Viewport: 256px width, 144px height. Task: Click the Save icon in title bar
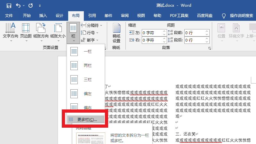pos(9,5)
